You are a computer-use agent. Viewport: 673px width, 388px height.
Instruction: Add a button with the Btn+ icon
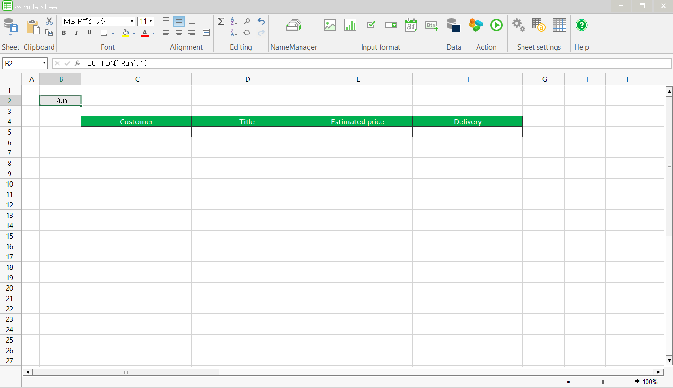432,26
